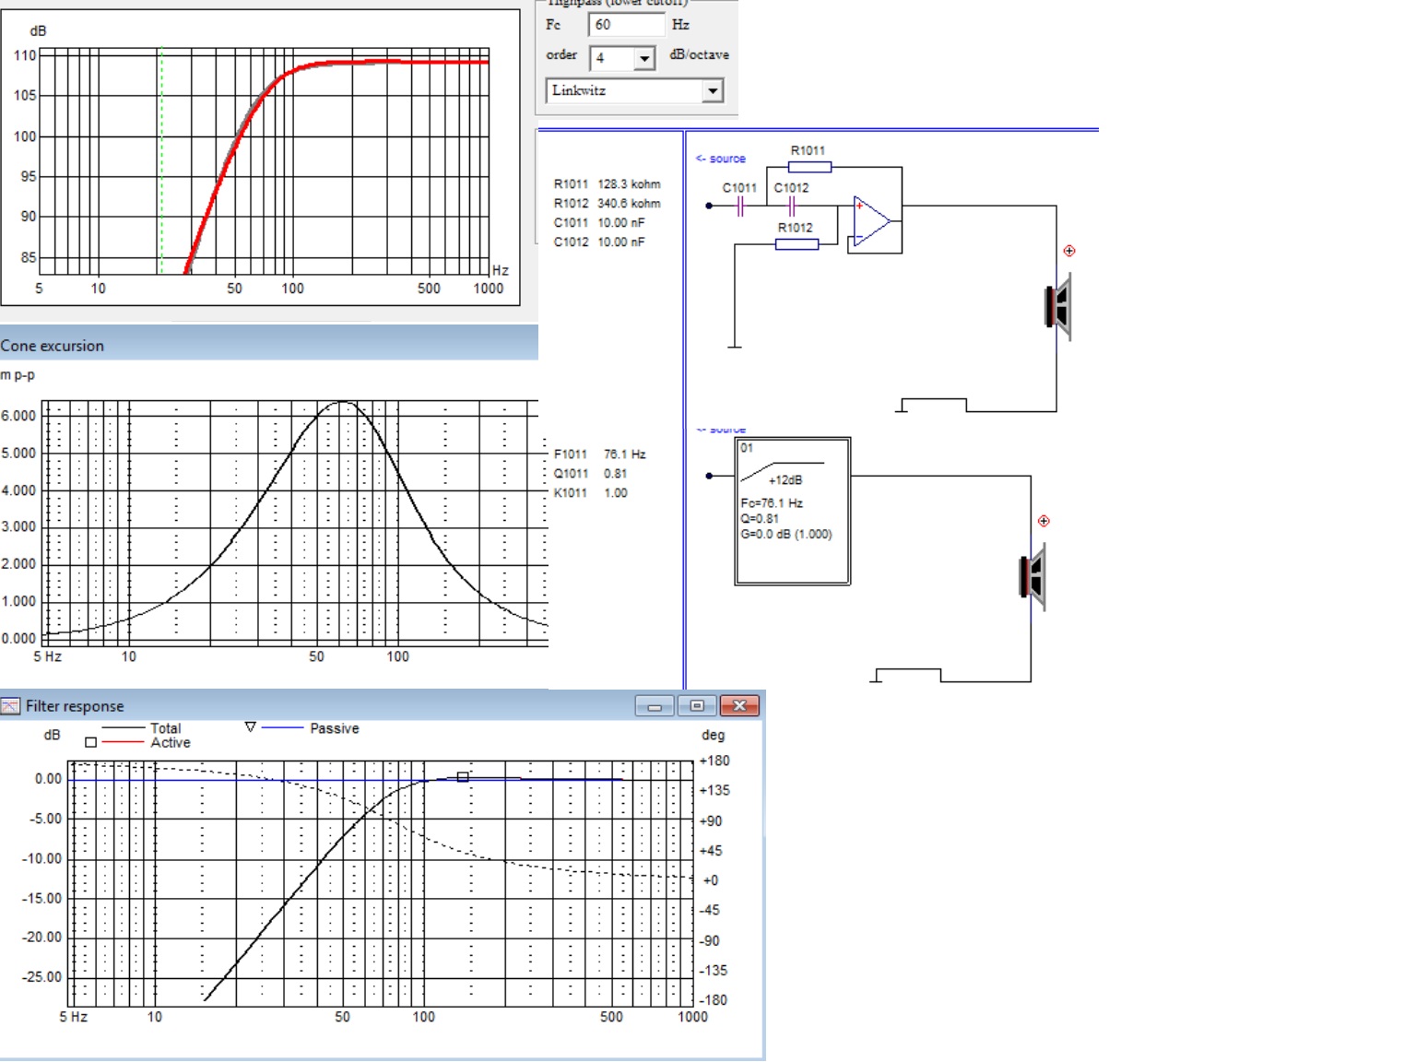Click the Active legend square marker
The height and width of the screenshot is (1062, 1416).
90,742
